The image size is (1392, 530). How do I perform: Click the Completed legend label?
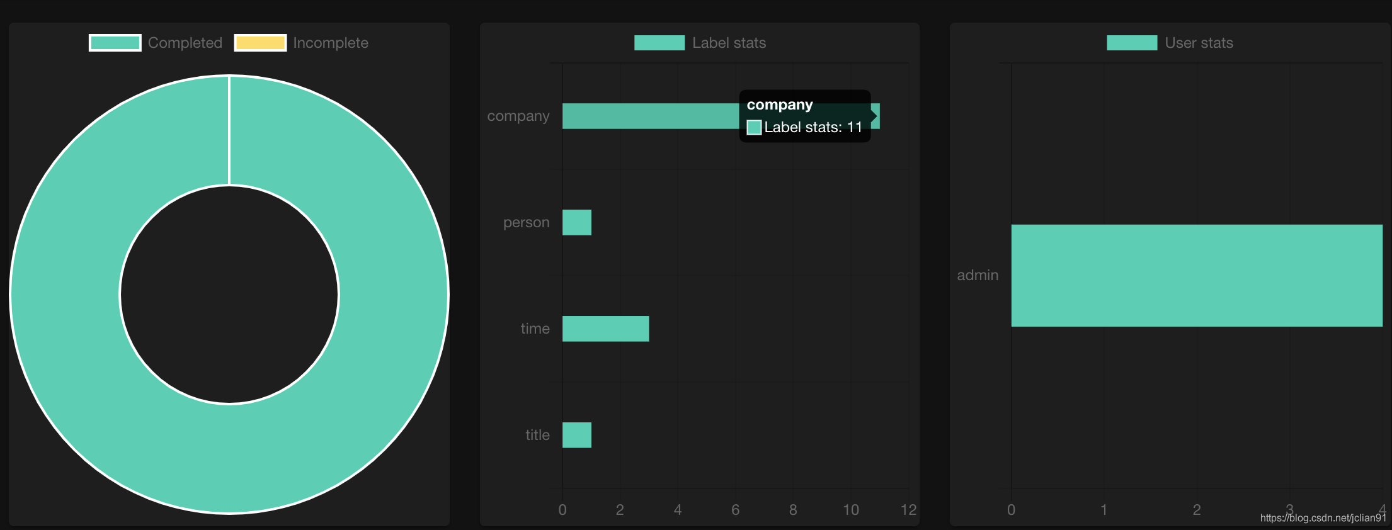pyautogui.click(x=185, y=43)
